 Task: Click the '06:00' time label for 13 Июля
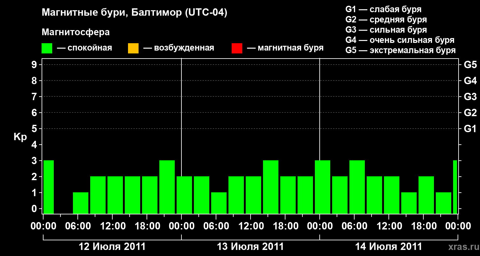(216, 226)
